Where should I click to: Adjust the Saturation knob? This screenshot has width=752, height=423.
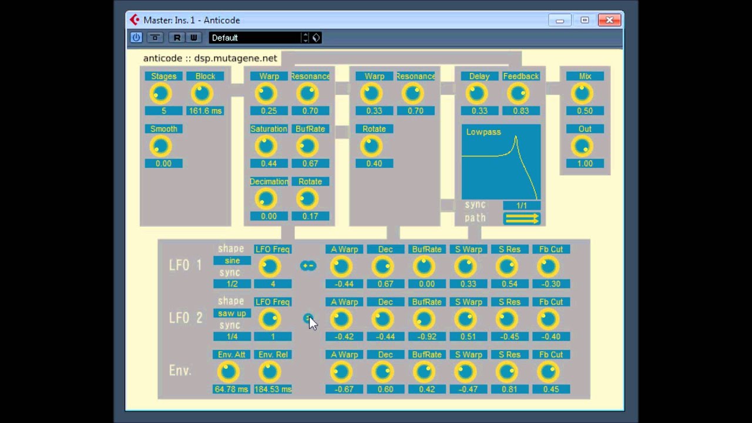pos(266,146)
